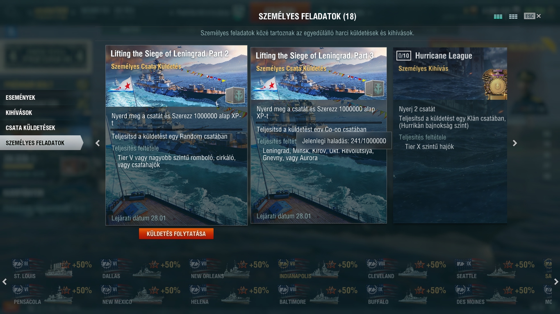Open the Események menu item
The width and height of the screenshot is (560, 314).
(20, 98)
